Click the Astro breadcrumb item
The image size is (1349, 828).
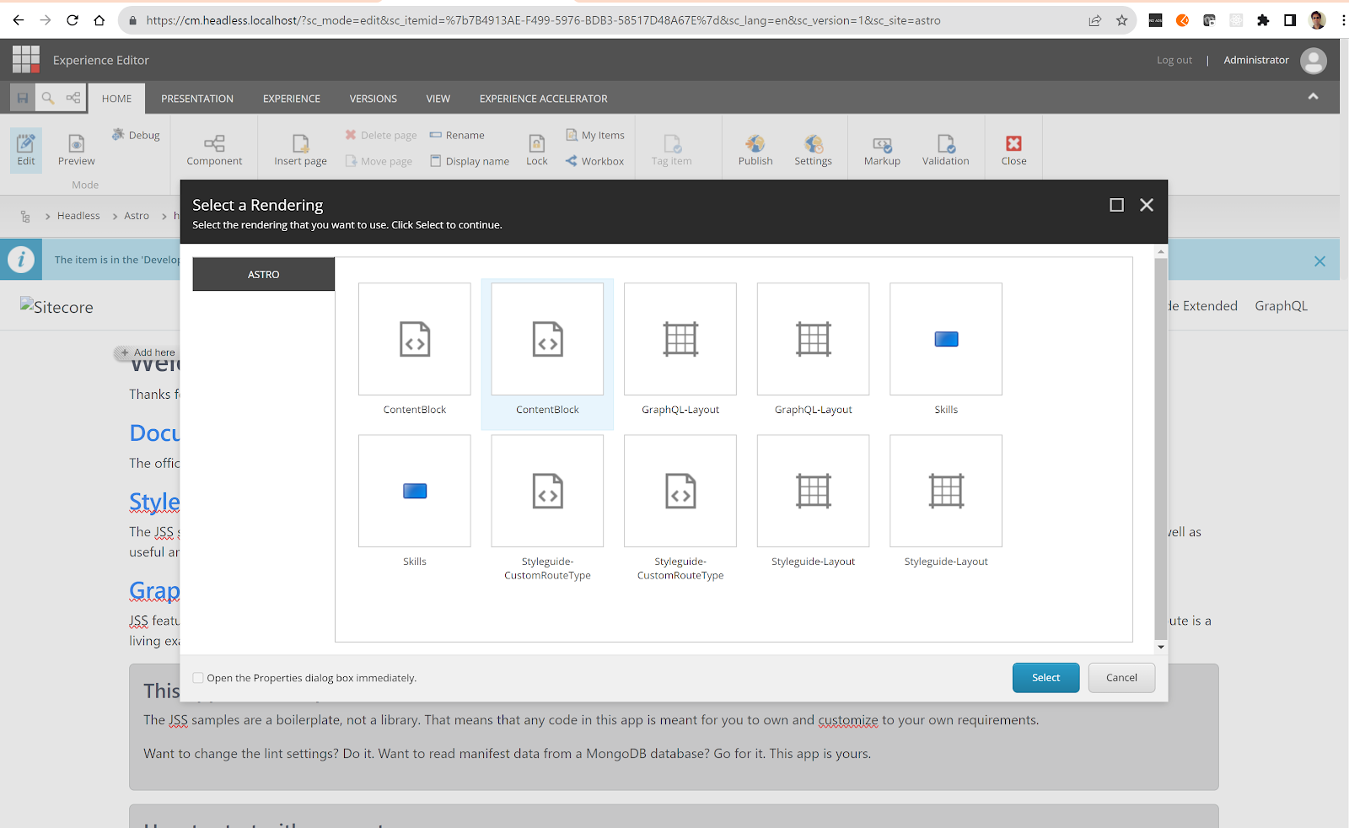coord(137,216)
